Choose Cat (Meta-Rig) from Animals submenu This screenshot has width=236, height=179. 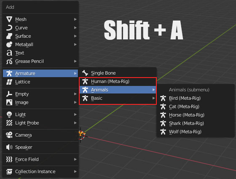pyautogui.click(x=196, y=106)
